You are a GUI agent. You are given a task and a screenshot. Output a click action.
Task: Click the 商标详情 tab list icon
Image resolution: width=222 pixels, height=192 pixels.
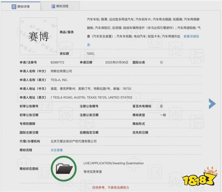coord(14,7)
